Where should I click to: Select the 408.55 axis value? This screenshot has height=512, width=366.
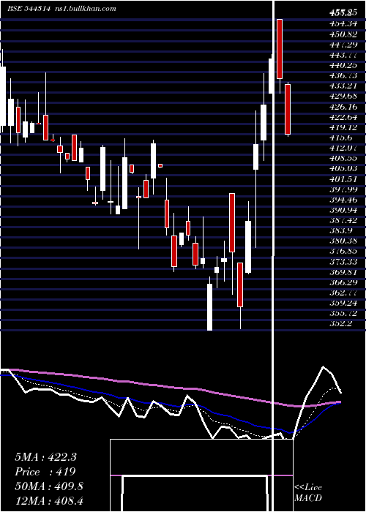point(343,159)
